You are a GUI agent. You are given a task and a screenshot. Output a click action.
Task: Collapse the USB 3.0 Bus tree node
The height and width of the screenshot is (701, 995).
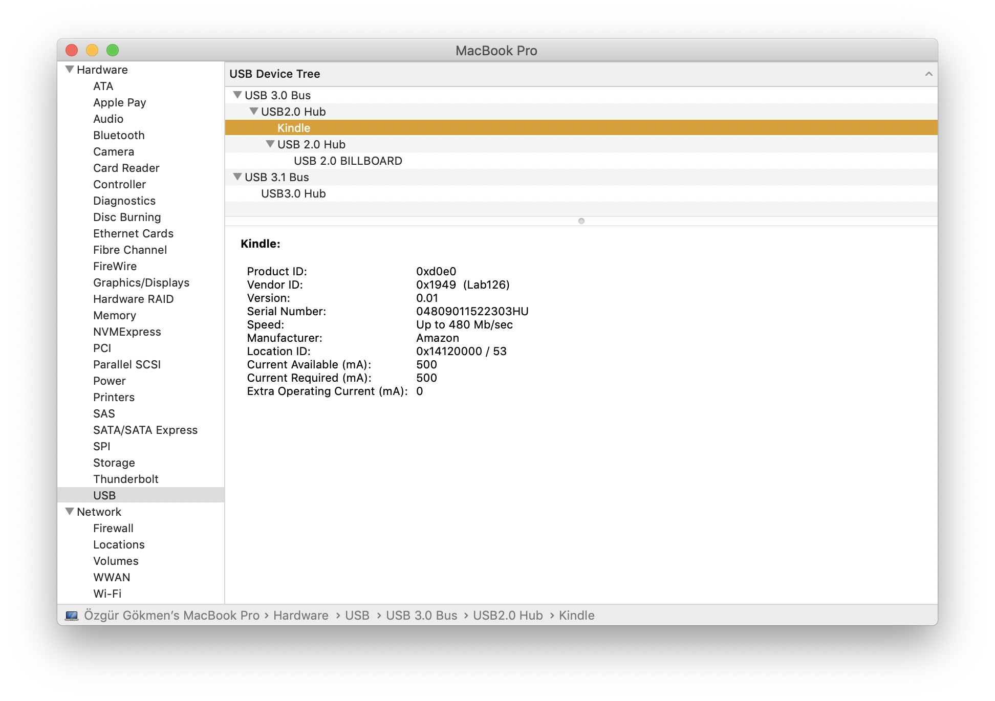pos(237,95)
